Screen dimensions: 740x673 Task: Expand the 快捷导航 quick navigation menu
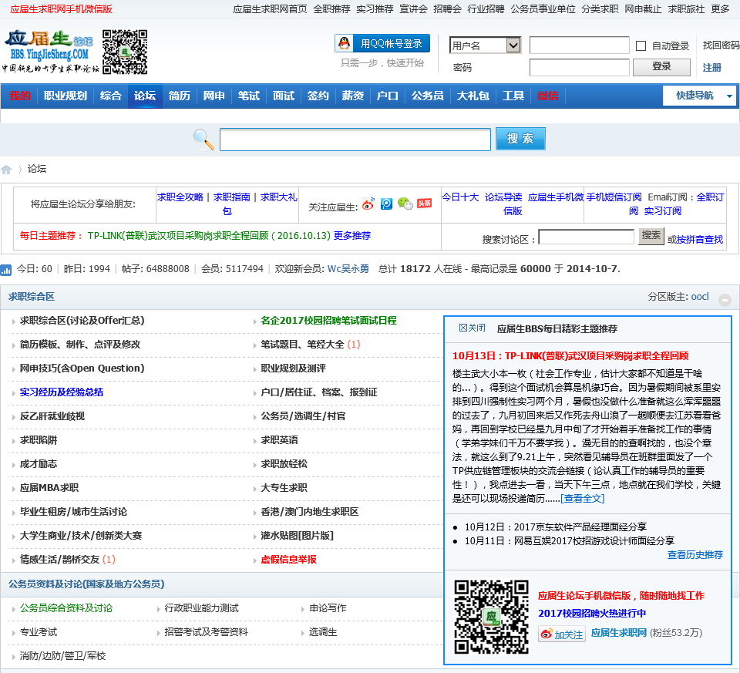699,96
